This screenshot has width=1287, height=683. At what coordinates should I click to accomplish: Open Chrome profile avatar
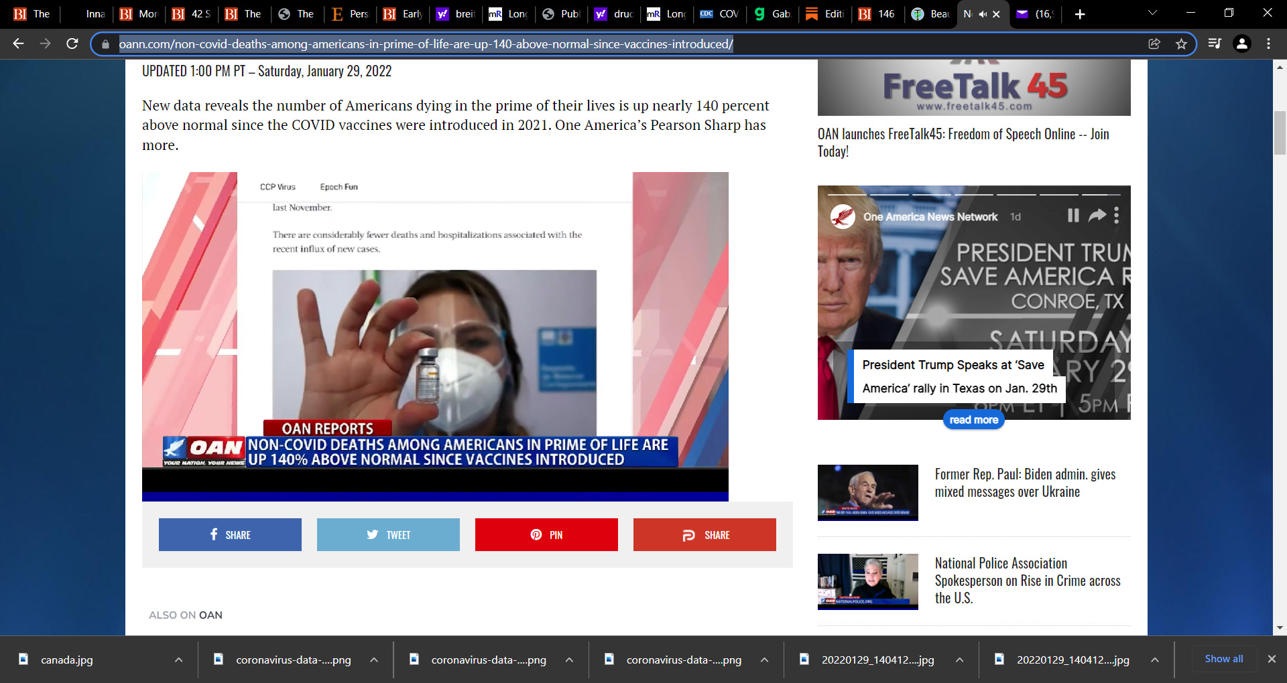(x=1241, y=44)
